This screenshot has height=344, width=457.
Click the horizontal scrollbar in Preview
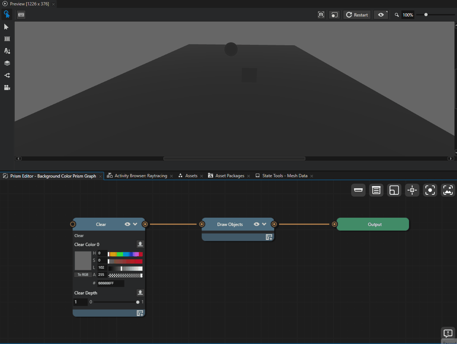(234, 159)
